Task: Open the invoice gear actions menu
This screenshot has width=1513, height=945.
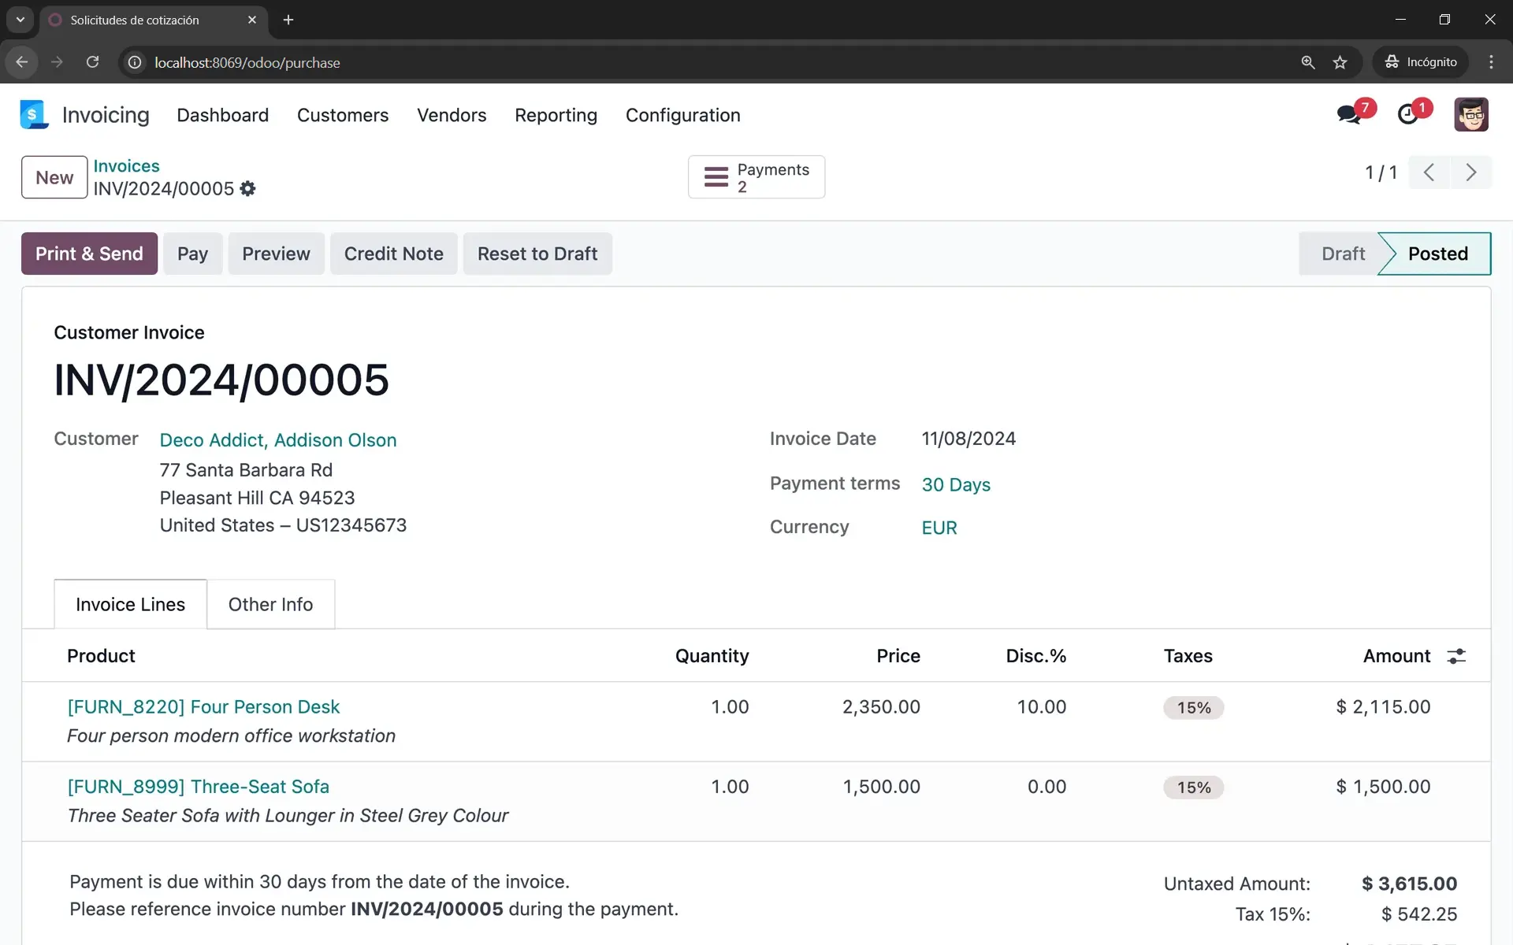Action: [247, 189]
